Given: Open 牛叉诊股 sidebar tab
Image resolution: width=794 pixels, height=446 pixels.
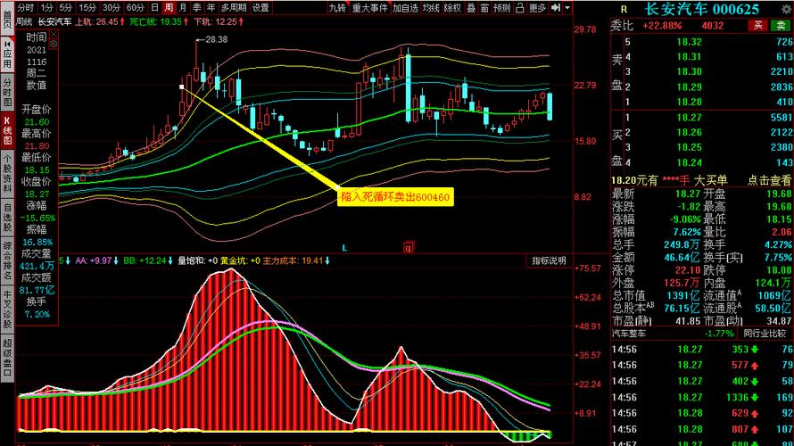Looking at the screenshot, I should click(7, 310).
